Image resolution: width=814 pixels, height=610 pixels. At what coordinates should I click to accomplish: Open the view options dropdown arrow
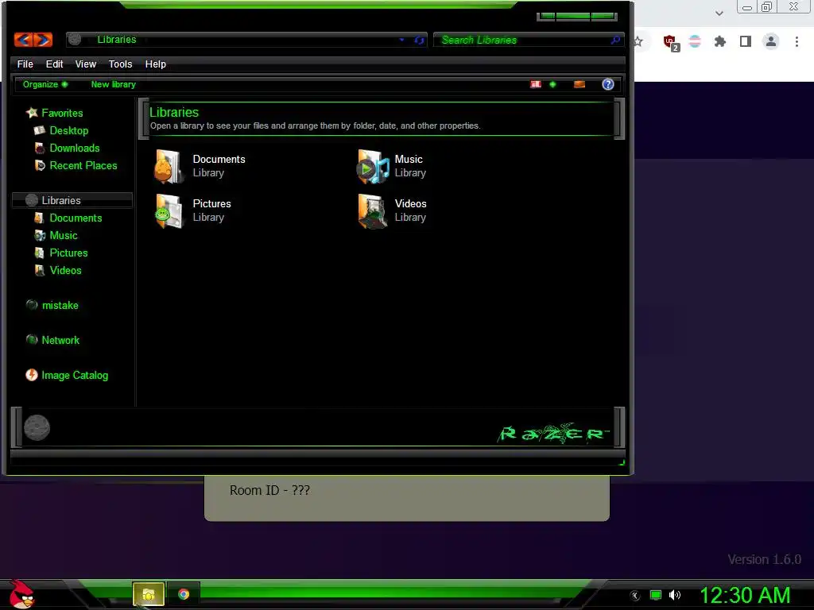point(553,84)
